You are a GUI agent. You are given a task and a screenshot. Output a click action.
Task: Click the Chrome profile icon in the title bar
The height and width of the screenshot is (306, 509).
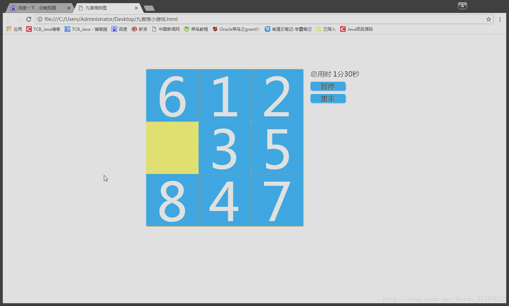tap(463, 6)
